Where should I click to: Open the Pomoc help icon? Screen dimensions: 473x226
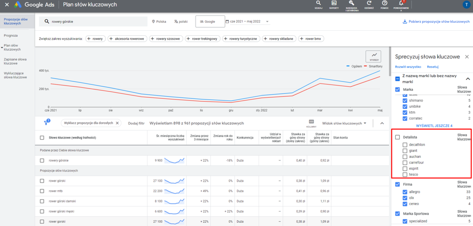[x=384, y=4]
